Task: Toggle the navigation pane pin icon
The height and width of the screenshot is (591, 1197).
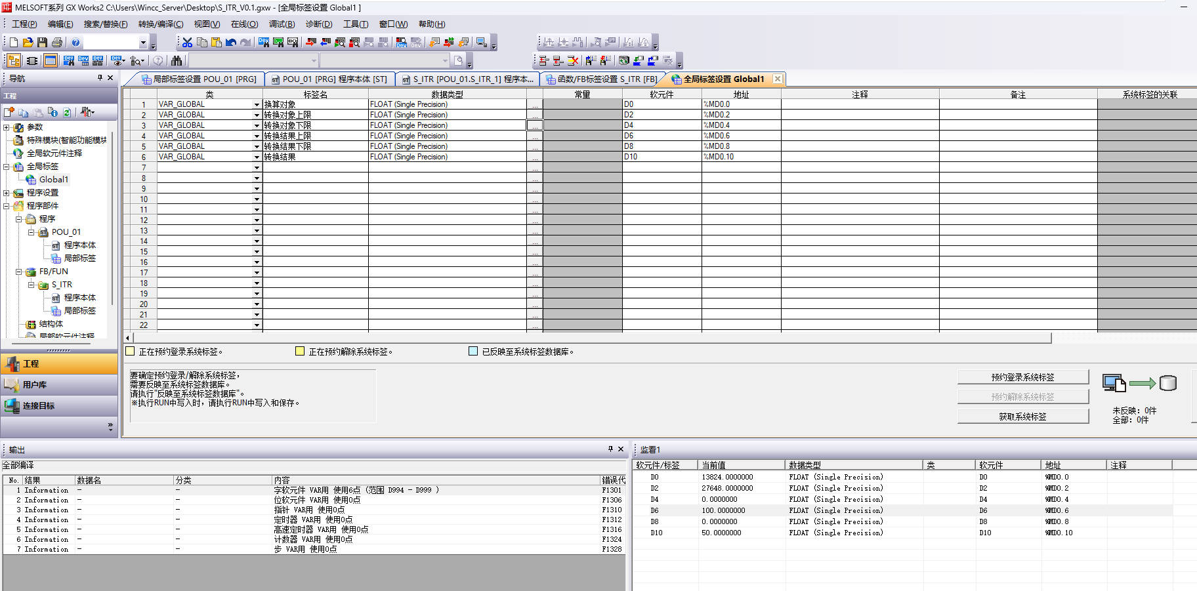Action: click(x=100, y=78)
